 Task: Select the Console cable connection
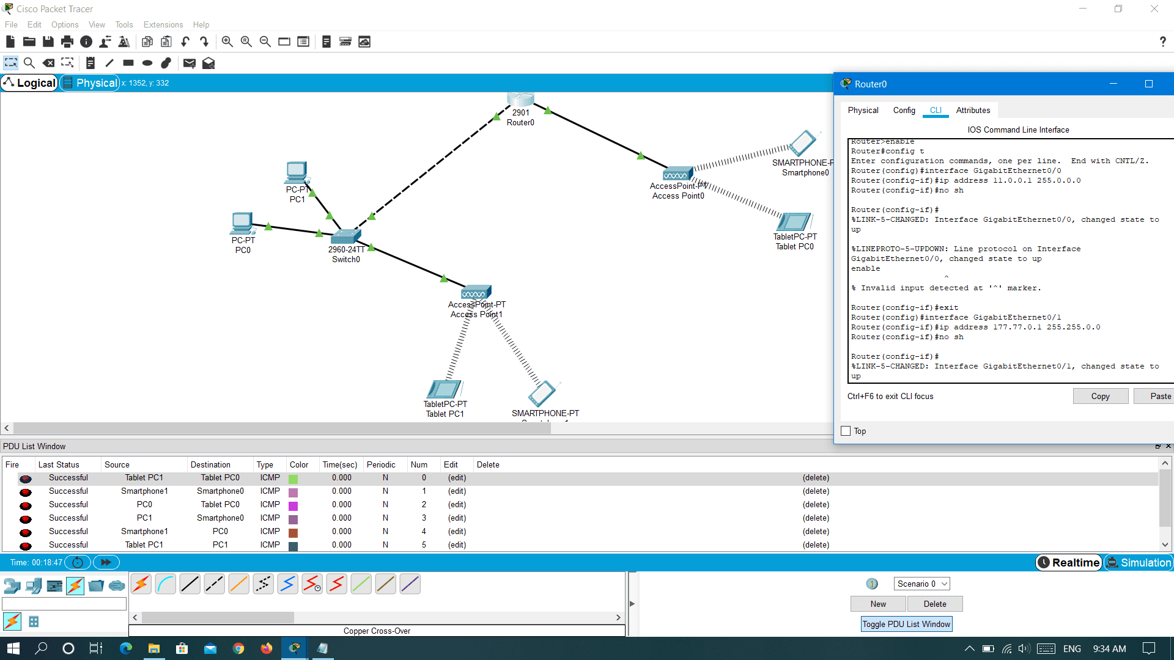click(x=166, y=584)
